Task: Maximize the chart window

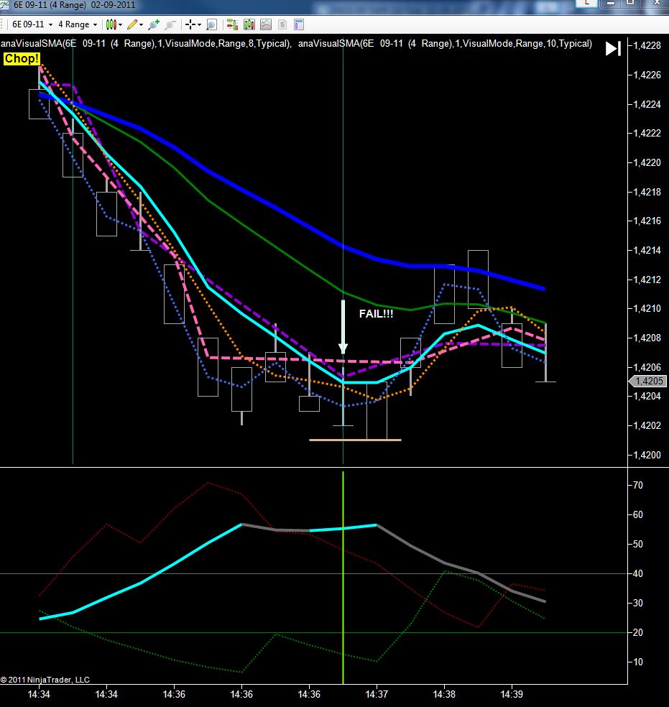Action: click(x=630, y=3)
